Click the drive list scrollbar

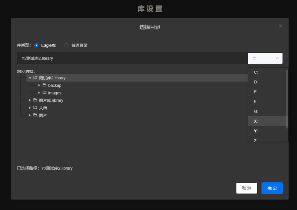click(x=287, y=99)
